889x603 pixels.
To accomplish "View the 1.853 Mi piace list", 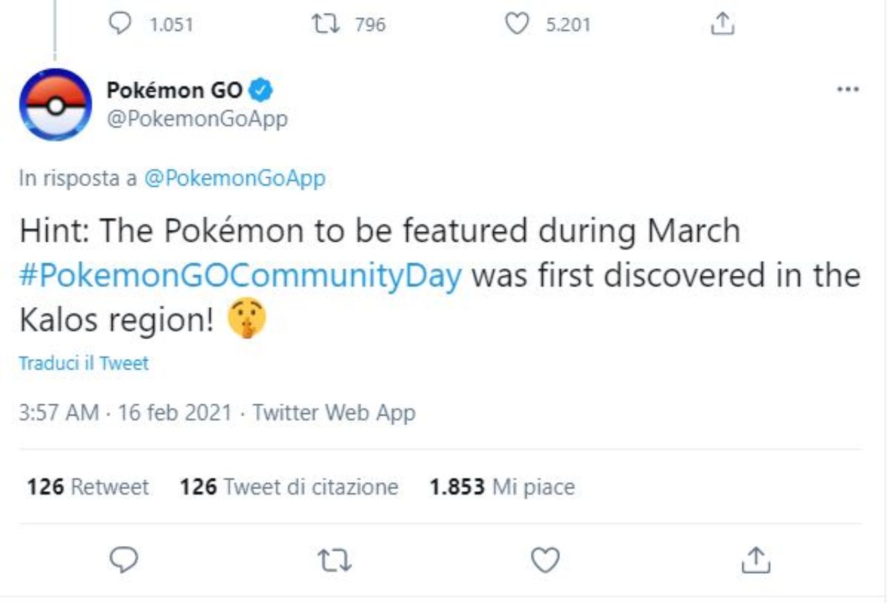I will coord(502,487).
